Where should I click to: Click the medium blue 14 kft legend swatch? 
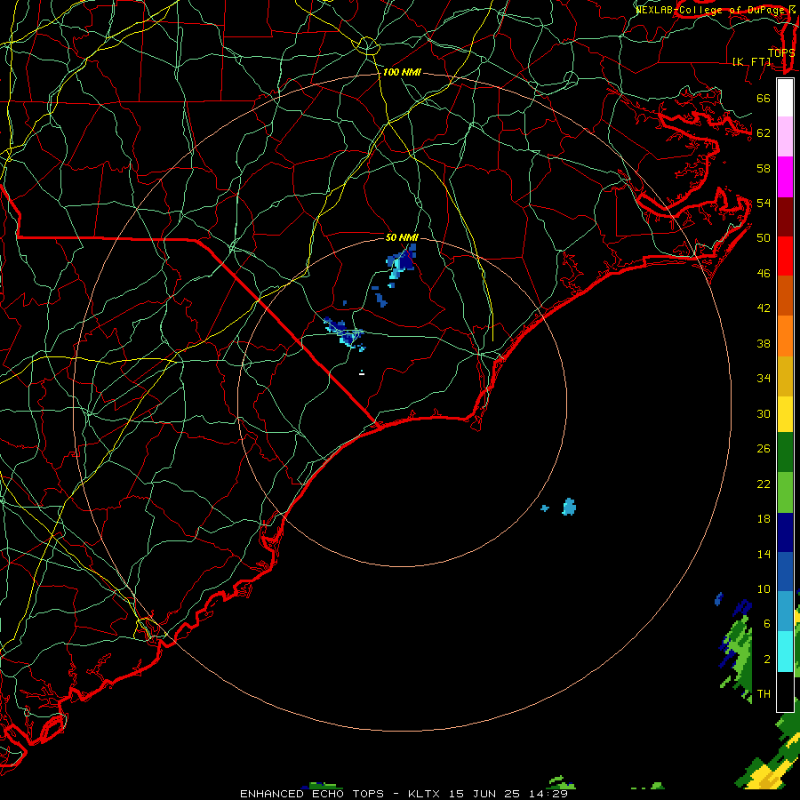785,572
